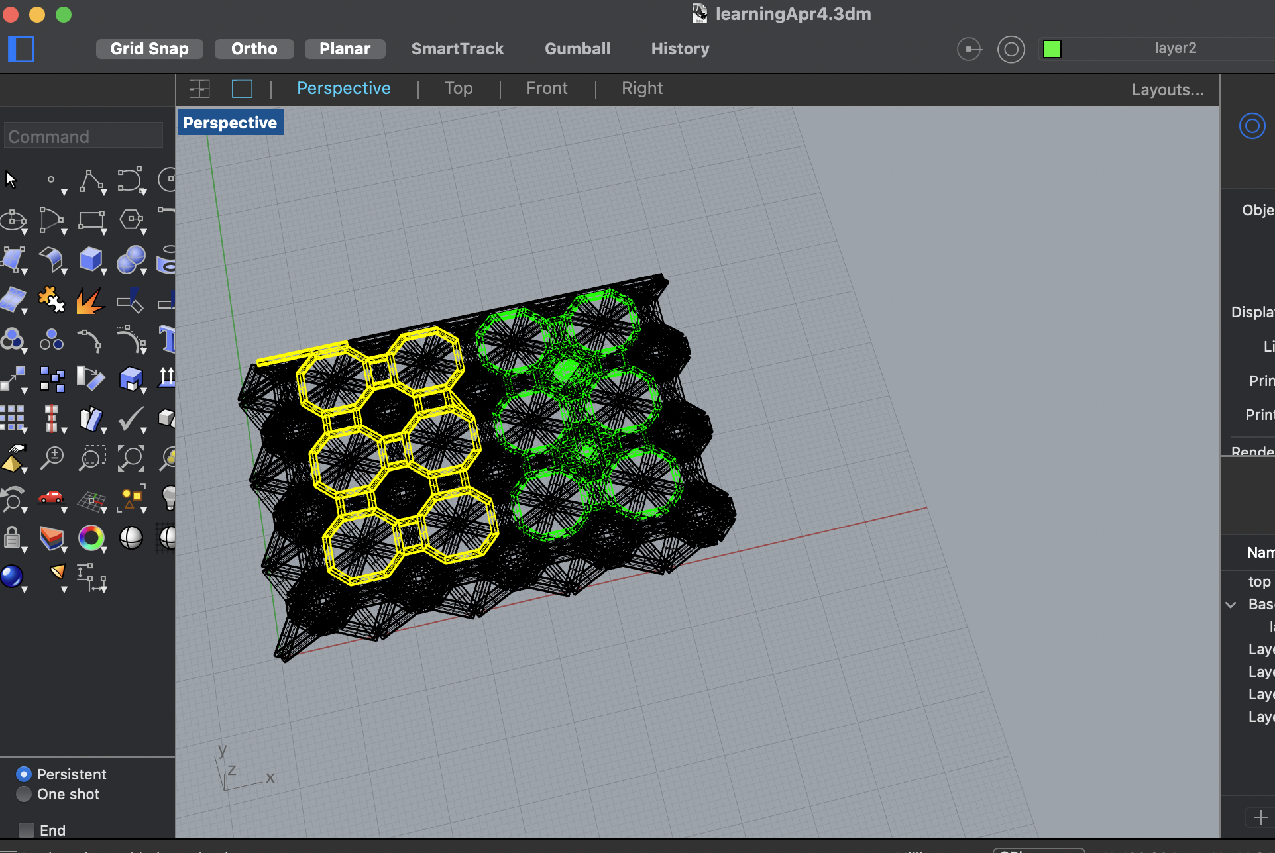This screenshot has height=853, width=1275.
Task: Click the 3D Text object tool
Action: pos(167,340)
